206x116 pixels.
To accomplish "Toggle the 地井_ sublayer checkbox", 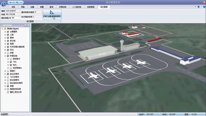I will [x=11, y=65].
